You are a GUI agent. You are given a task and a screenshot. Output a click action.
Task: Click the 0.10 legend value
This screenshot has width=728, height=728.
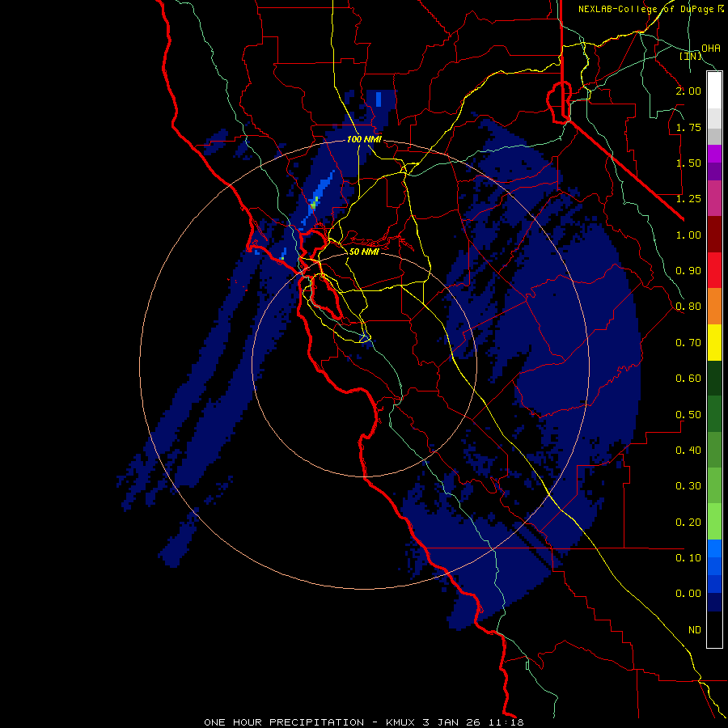click(688, 558)
